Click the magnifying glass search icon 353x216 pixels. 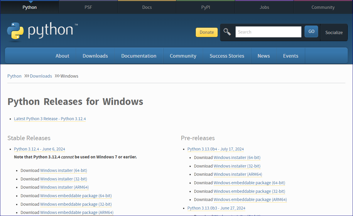[227, 32]
